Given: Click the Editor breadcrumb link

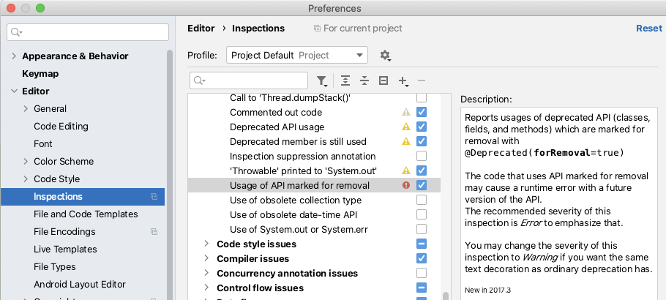Looking at the screenshot, I should (x=201, y=29).
